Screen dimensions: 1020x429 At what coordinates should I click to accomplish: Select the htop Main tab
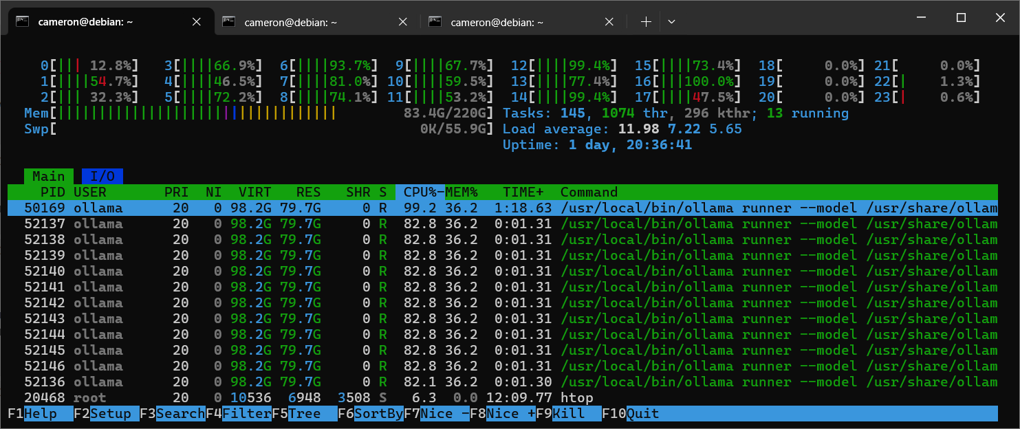click(x=48, y=177)
